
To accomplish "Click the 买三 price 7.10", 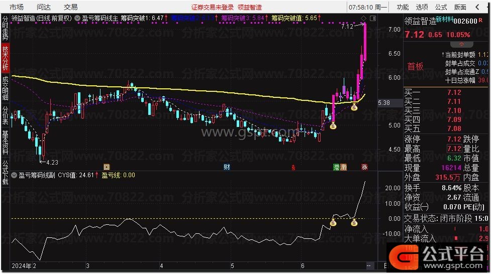I will [454, 111].
